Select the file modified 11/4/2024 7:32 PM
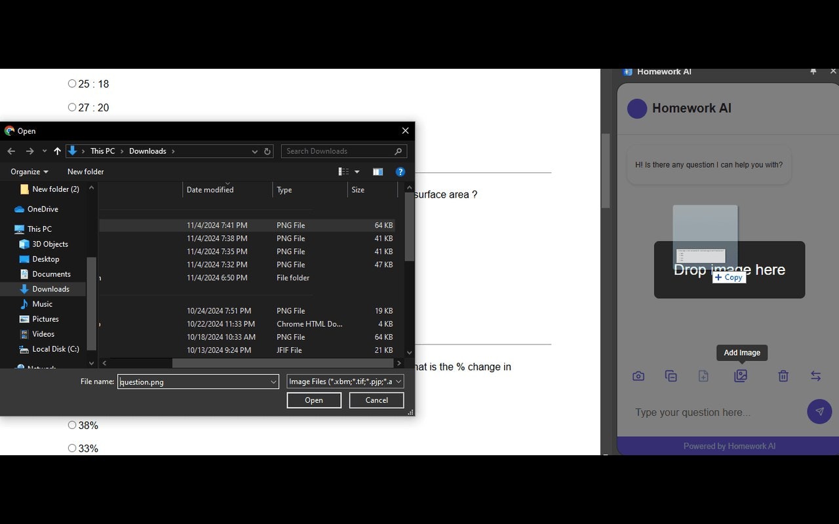 tap(247, 265)
